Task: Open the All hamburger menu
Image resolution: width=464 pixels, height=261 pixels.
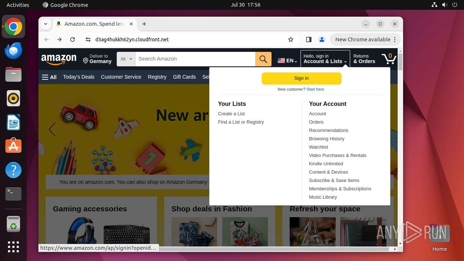Action: coord(49,77)
